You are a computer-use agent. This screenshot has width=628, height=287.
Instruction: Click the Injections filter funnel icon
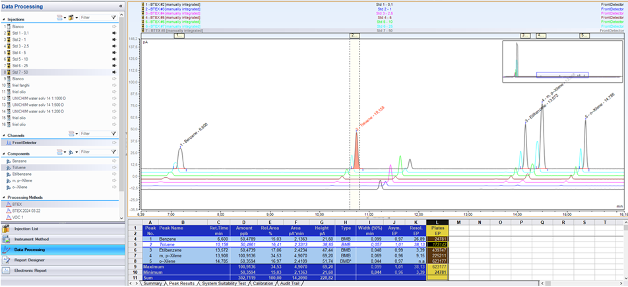113,18
